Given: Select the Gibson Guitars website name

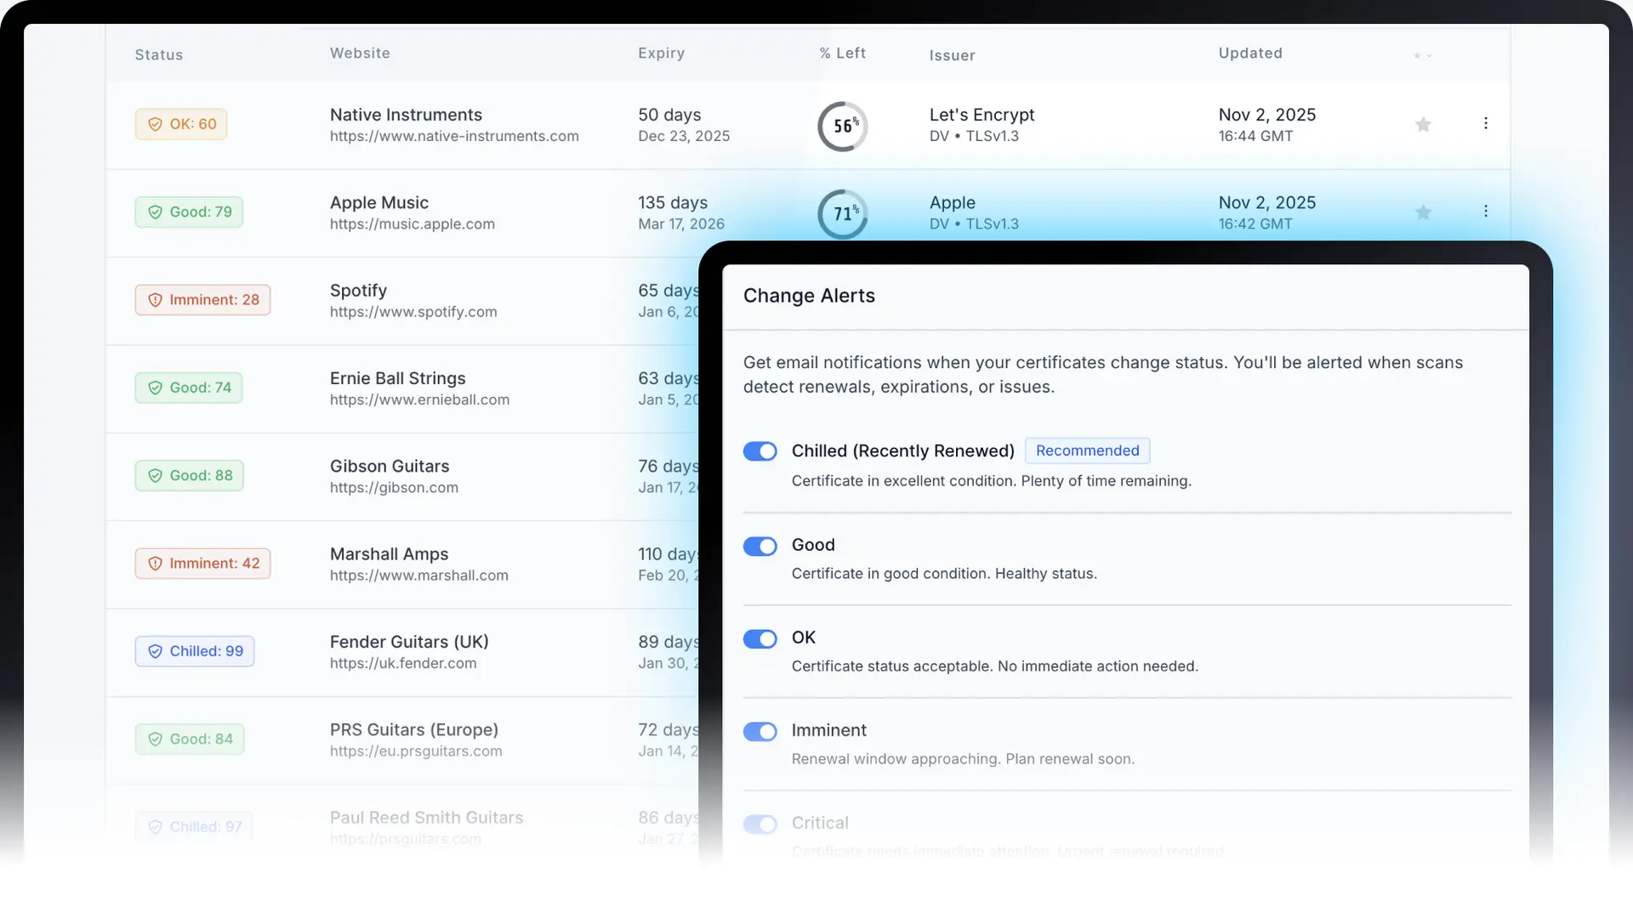Looking at the screenshot, I should (390, 467).
